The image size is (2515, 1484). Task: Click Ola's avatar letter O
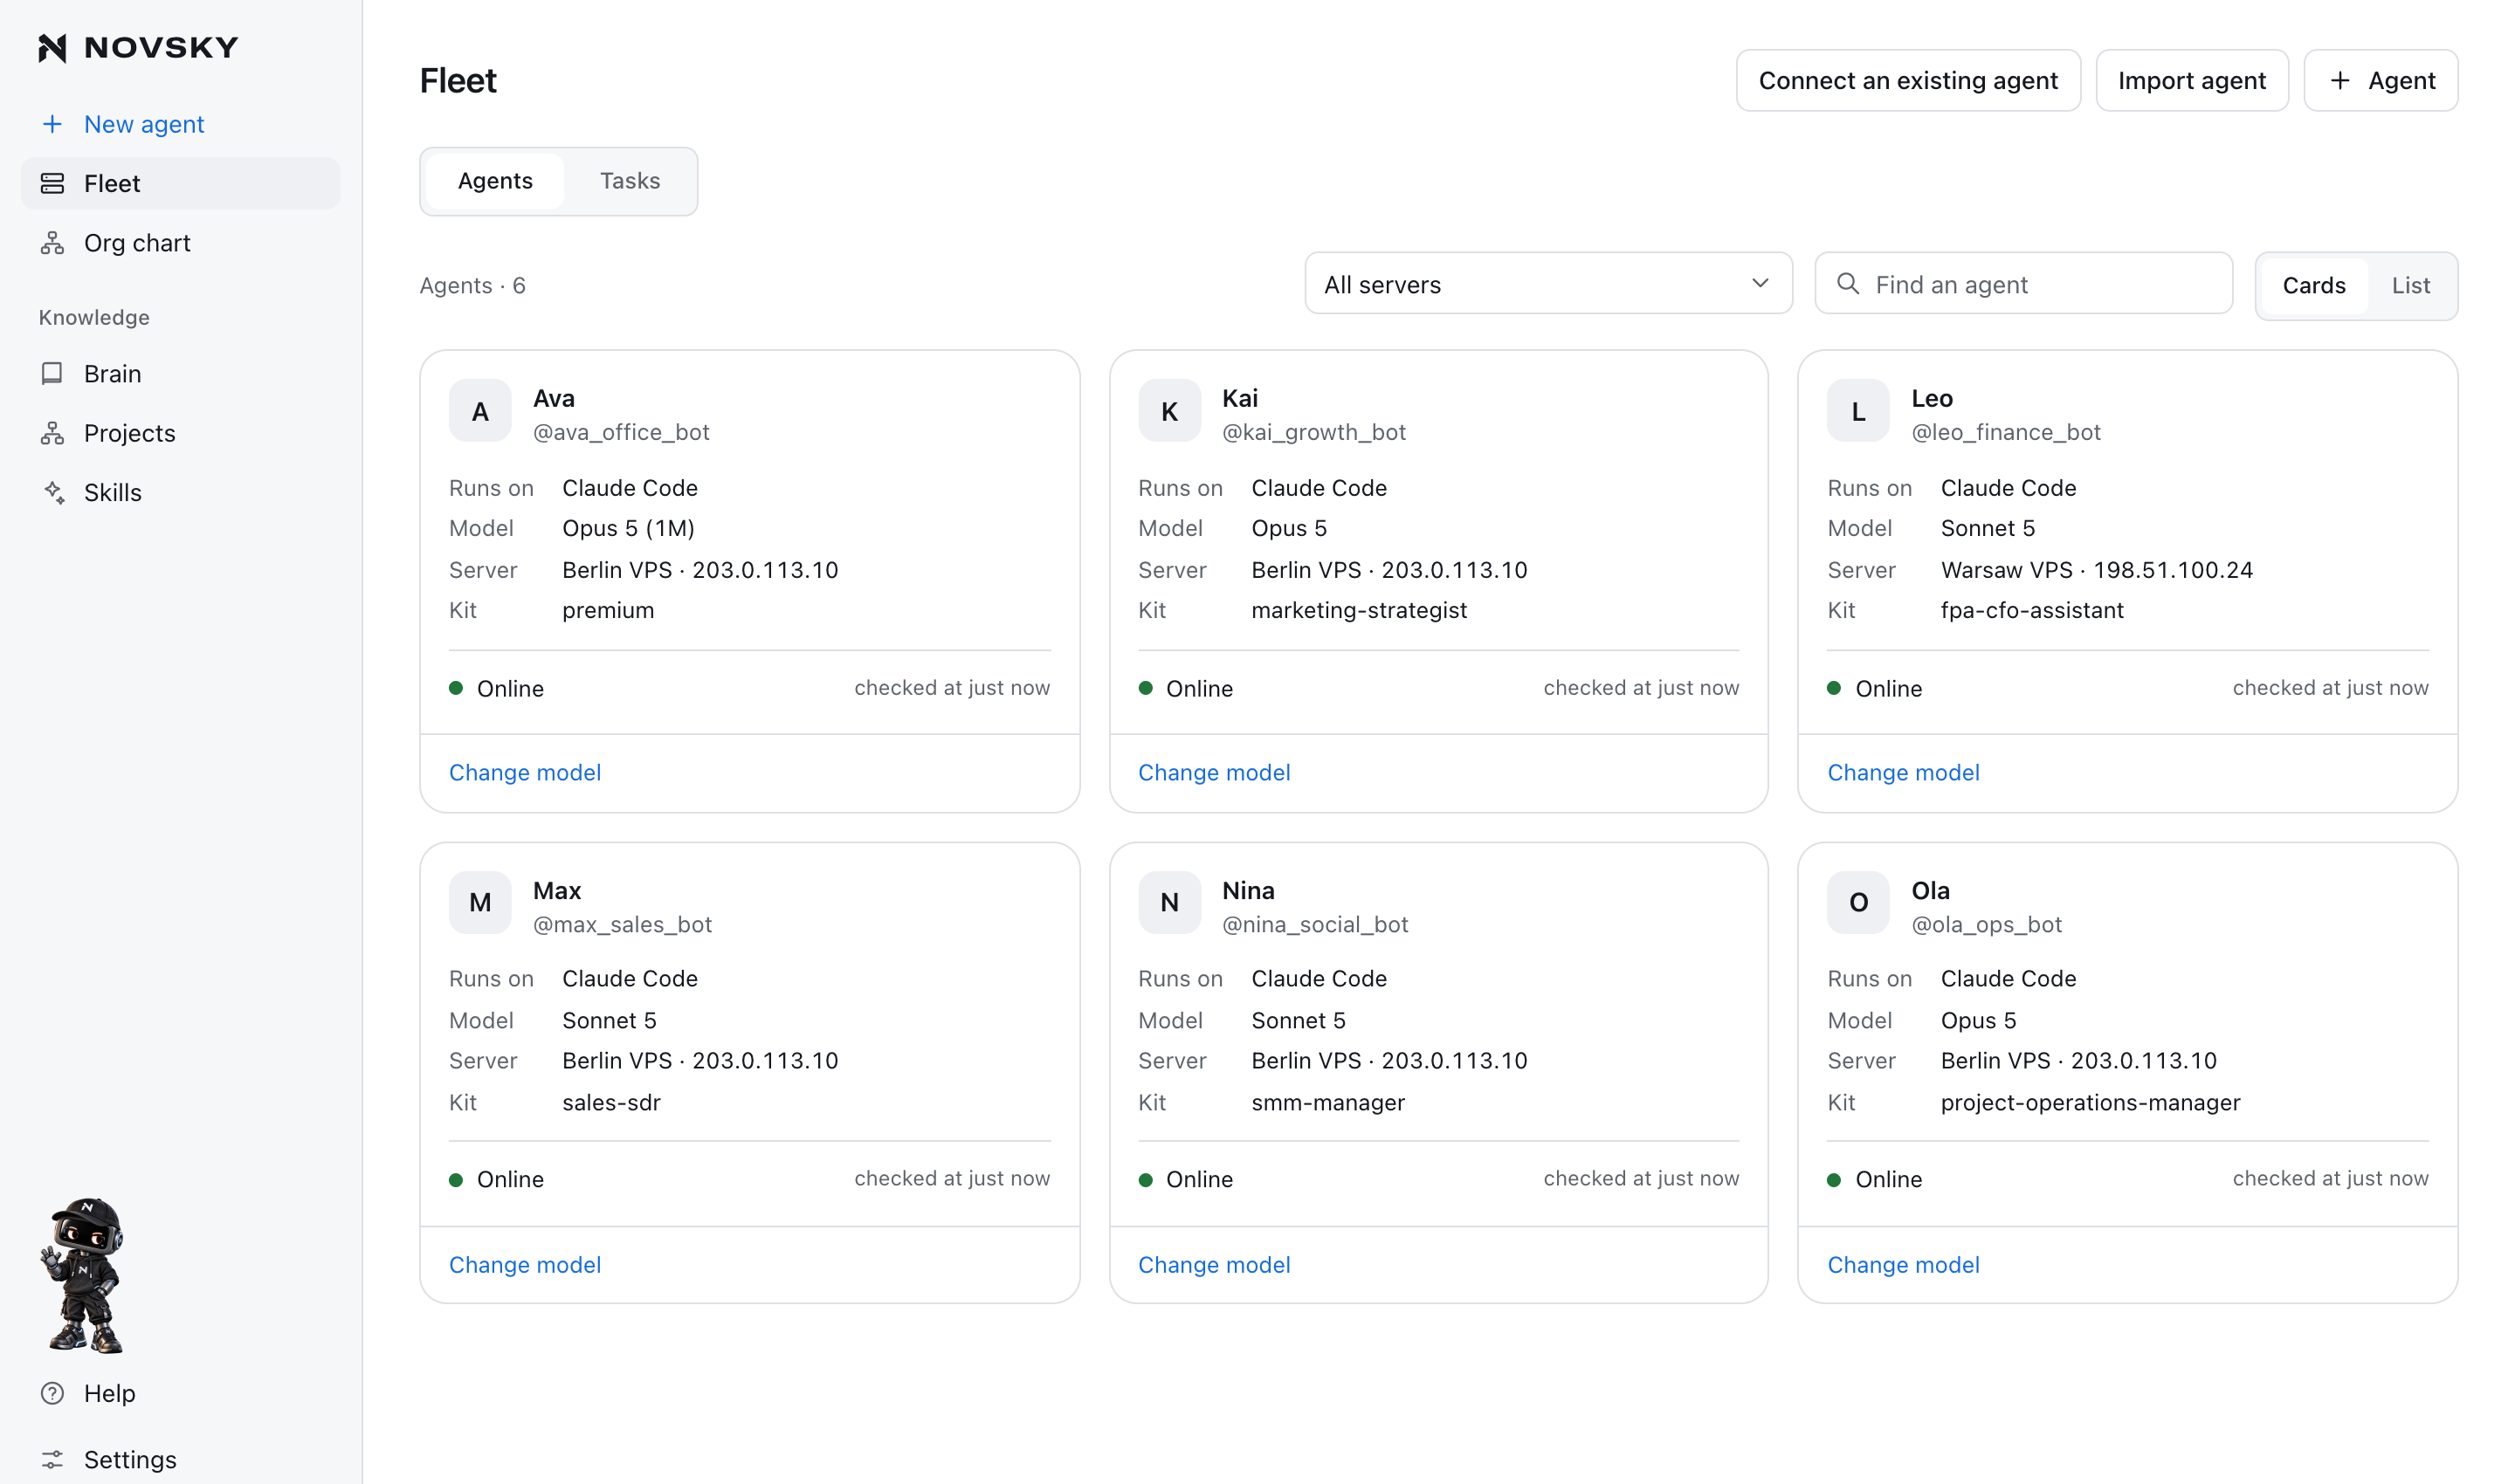coord(1857,902)
